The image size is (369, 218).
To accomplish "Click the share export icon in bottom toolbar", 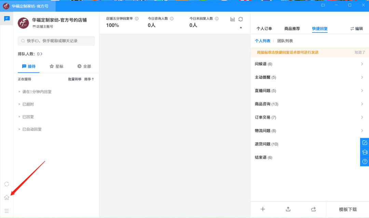I will pos(313,209).
